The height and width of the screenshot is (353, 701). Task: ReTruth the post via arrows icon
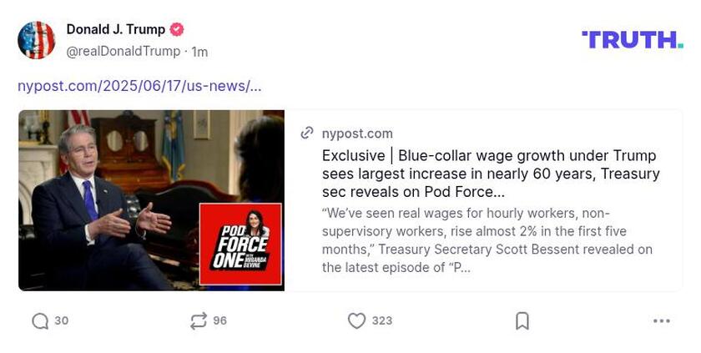(x=199, y=320)
